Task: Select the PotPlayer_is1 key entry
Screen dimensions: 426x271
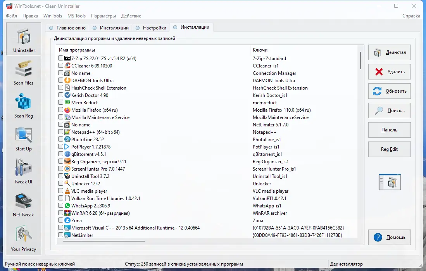Action: [266, 147]
